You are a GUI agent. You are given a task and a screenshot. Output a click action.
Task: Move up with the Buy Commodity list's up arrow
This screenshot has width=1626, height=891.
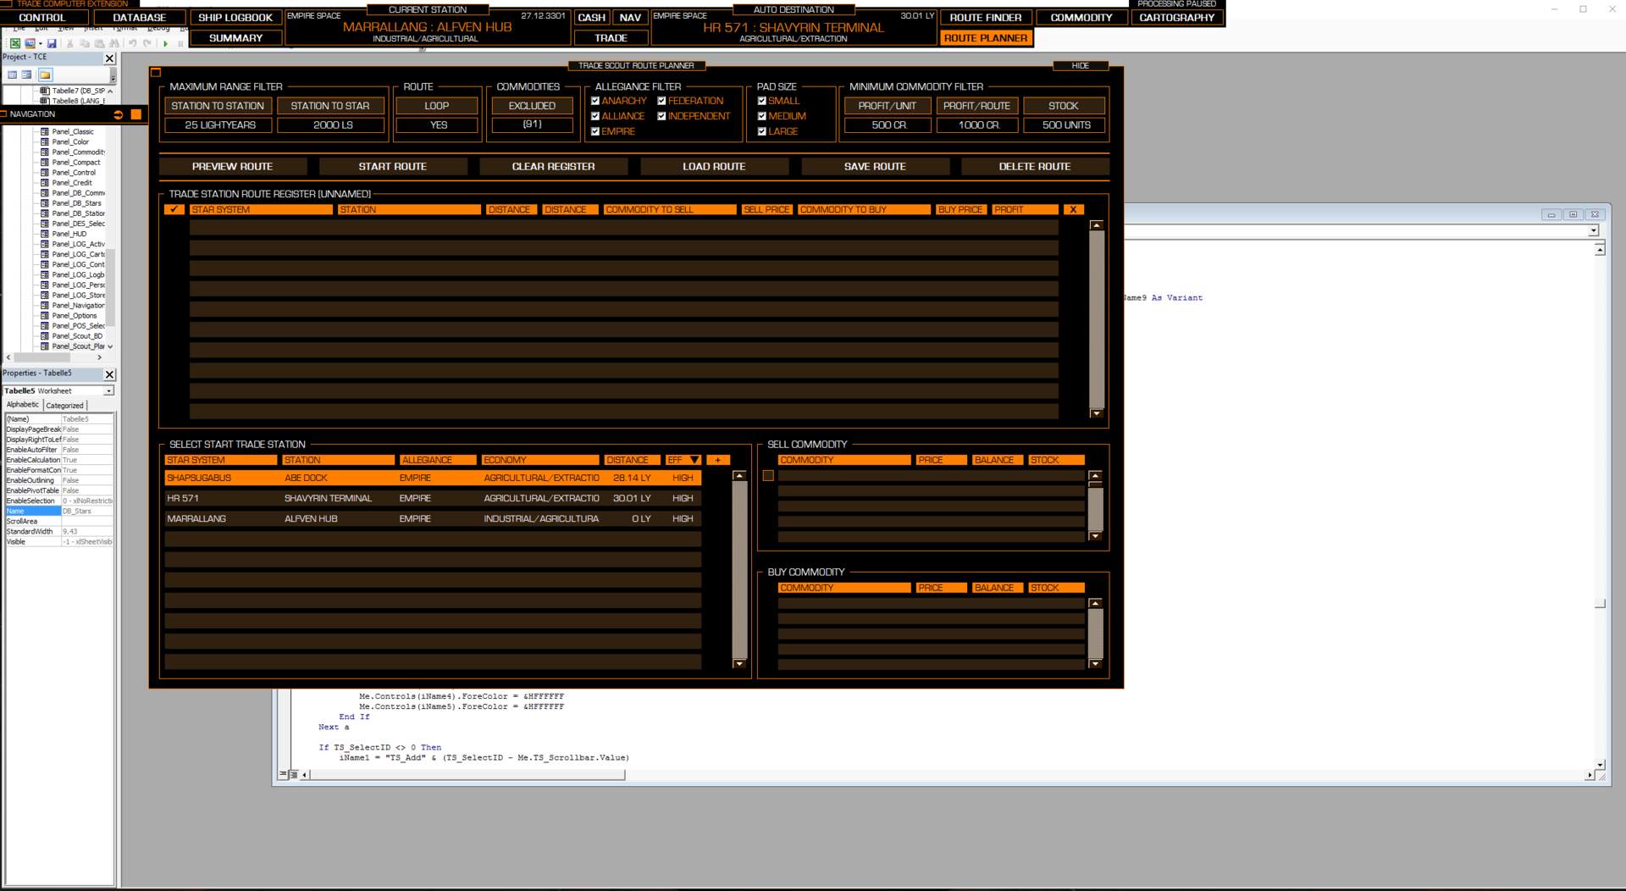[x=1095, y=604]
